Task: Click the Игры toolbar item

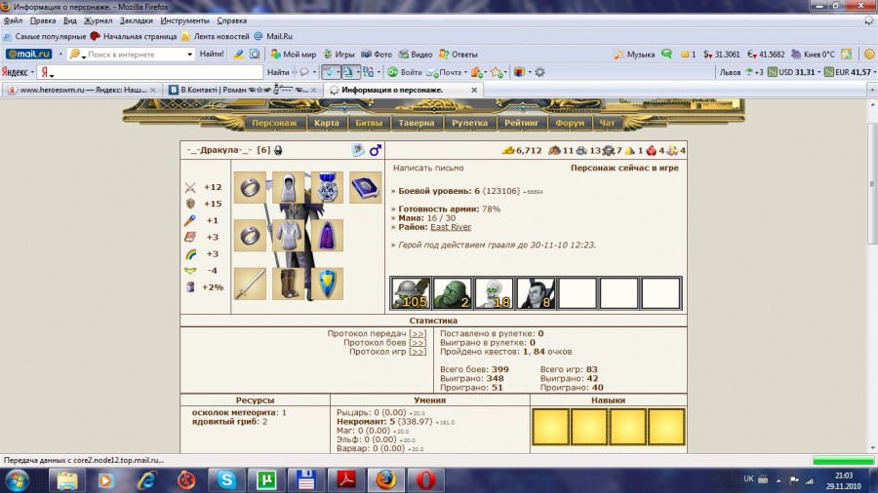Action: click(x=339, y=55)
